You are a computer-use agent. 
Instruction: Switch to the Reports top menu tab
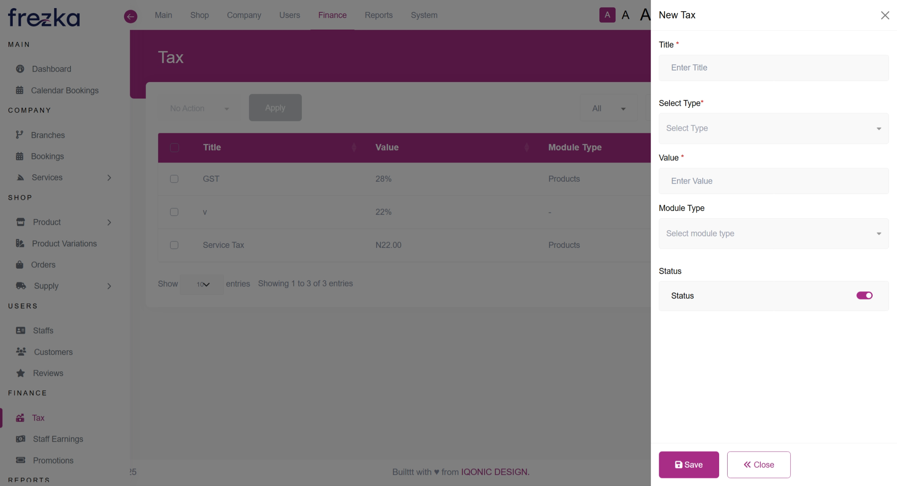point(378,15)
